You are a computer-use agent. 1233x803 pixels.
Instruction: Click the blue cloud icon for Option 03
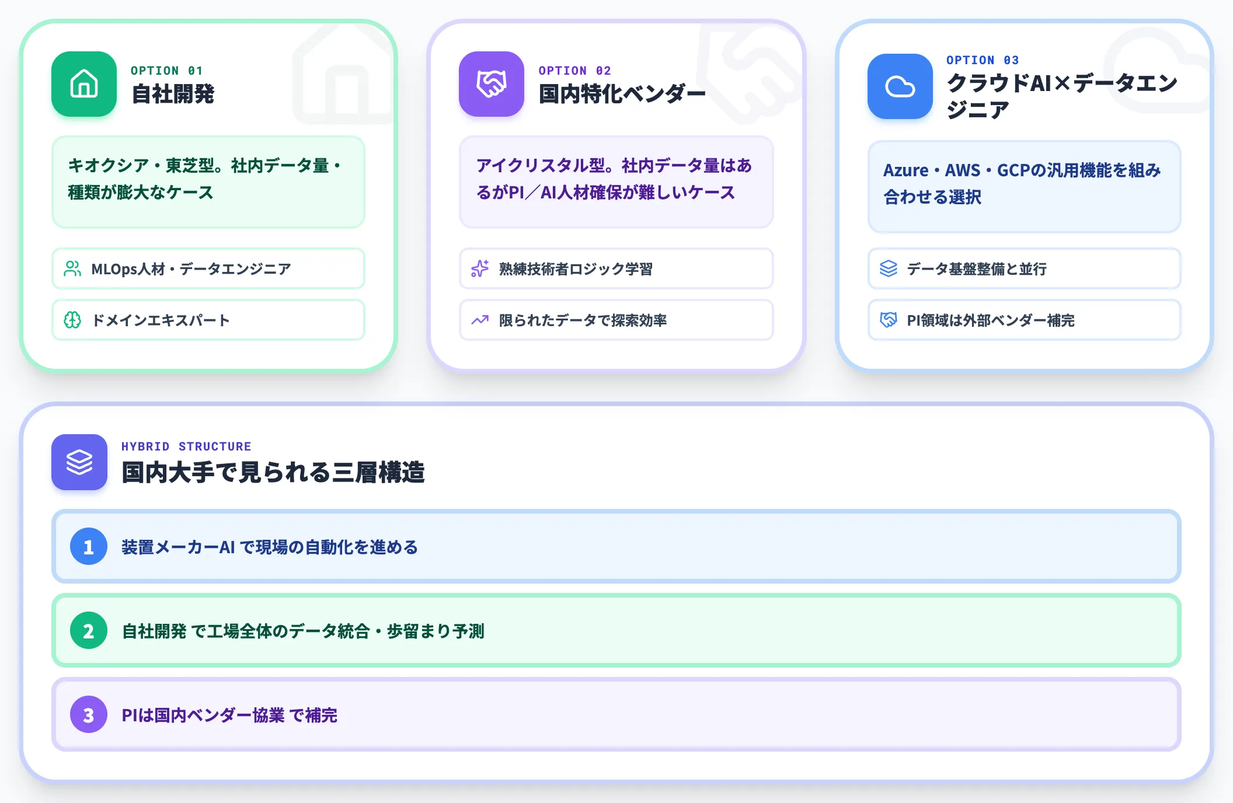pos(900,86)
